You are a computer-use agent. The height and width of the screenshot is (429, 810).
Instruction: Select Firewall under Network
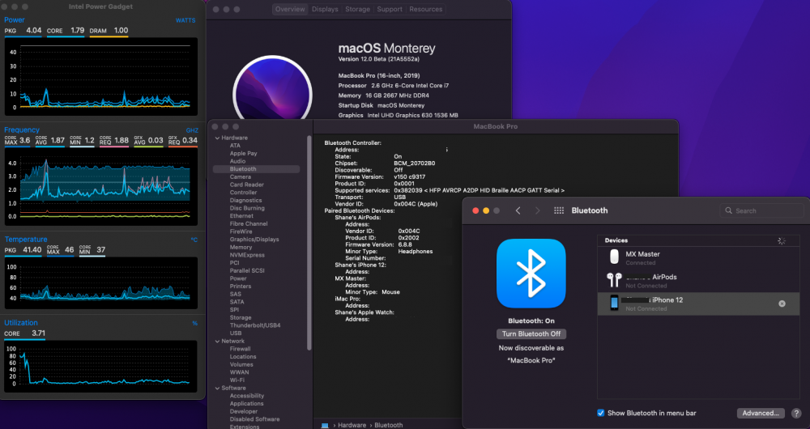[241, 349]
